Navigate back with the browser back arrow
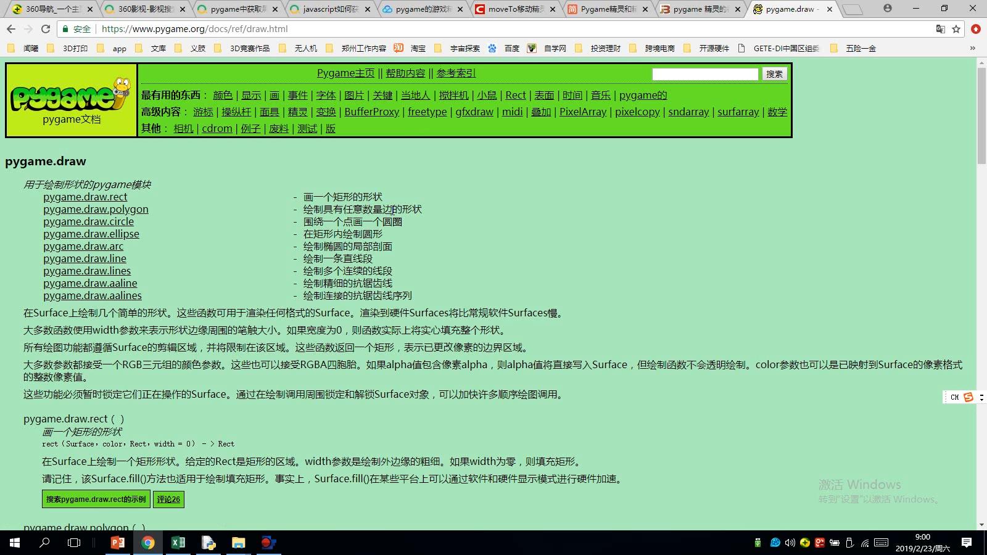The image size is (987, 555). pos(11,29)
